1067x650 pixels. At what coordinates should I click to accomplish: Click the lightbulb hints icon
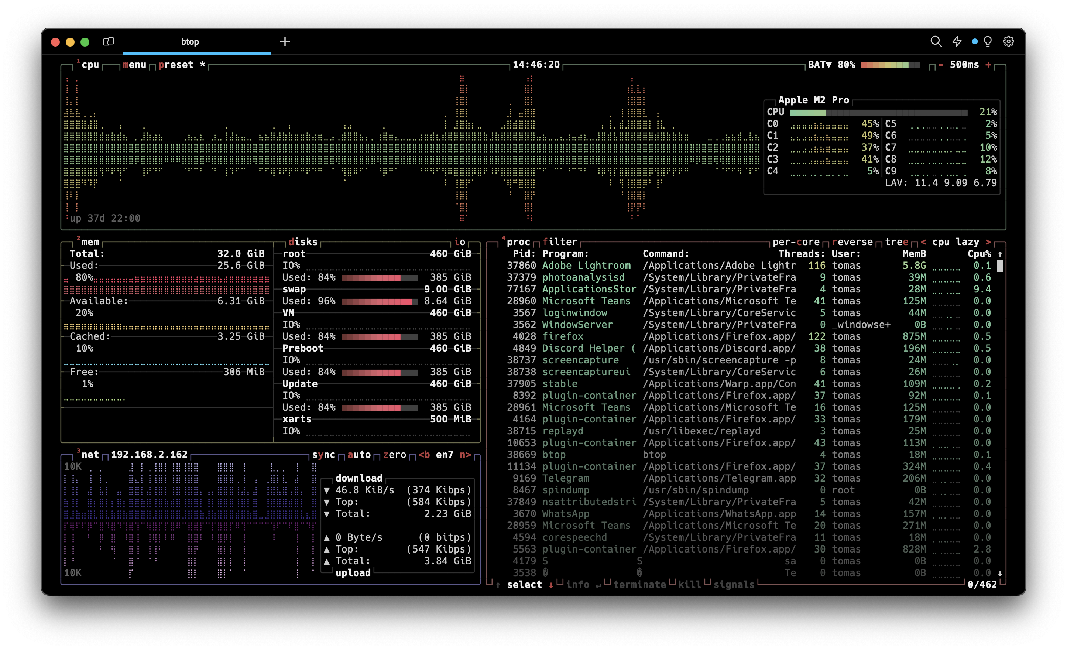(x=988, y=42)
